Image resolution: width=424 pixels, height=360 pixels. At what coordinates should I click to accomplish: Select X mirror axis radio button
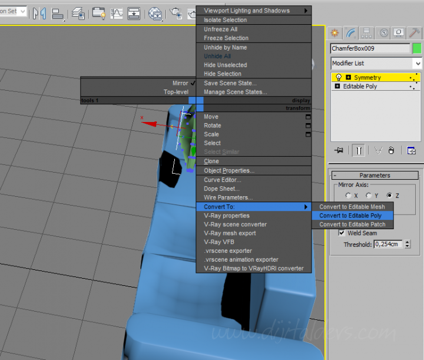click(x=348, y=195)
